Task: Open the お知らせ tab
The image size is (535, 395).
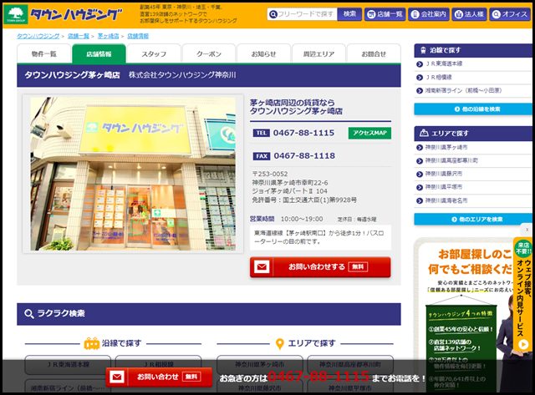Action: [264, 53]
